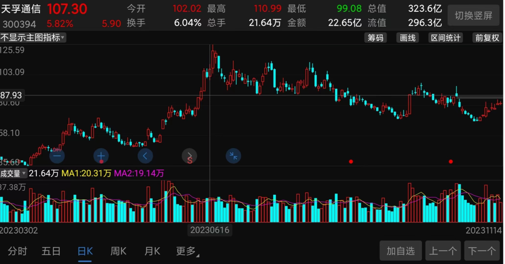Click the lowest price 99.08
Screen dimensions: 505x264
tap(349, 8)
